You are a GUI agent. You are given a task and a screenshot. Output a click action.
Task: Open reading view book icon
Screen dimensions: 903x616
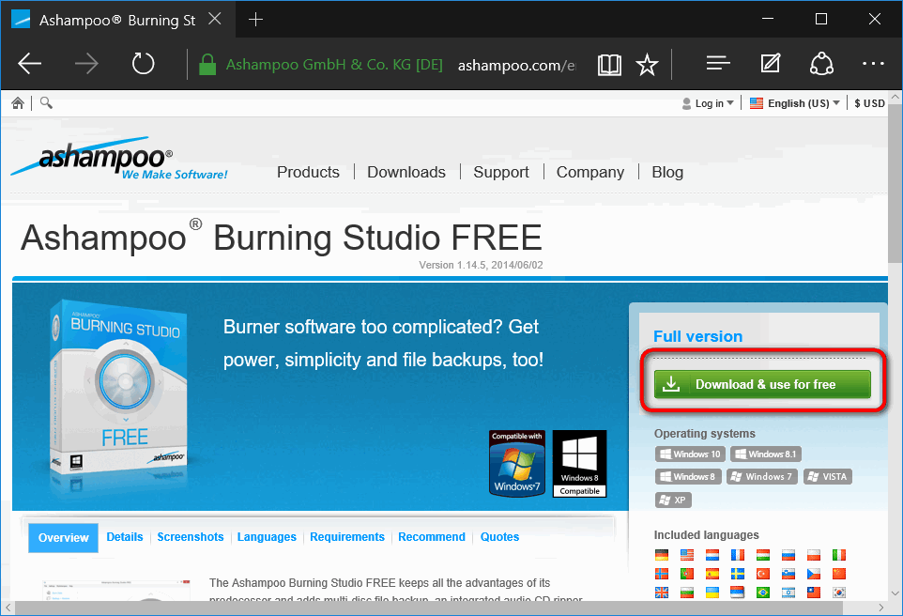pos(609,65)
